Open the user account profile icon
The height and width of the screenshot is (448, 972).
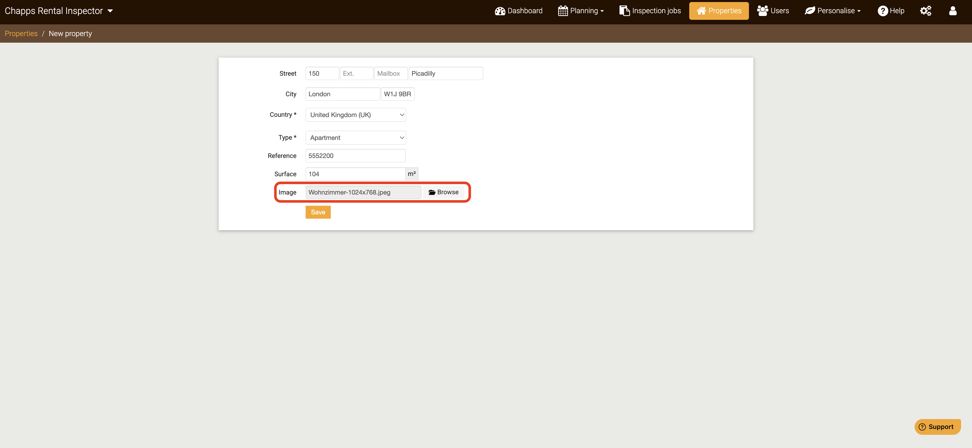[953, 11]
